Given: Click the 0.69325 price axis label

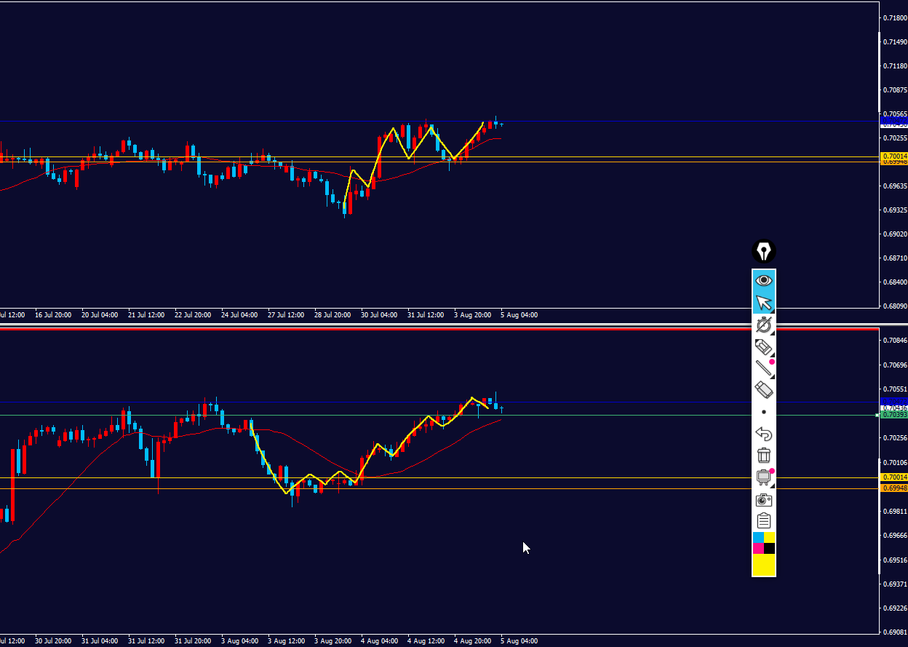Looking at the screenshot, I should [x=895, y=210].
